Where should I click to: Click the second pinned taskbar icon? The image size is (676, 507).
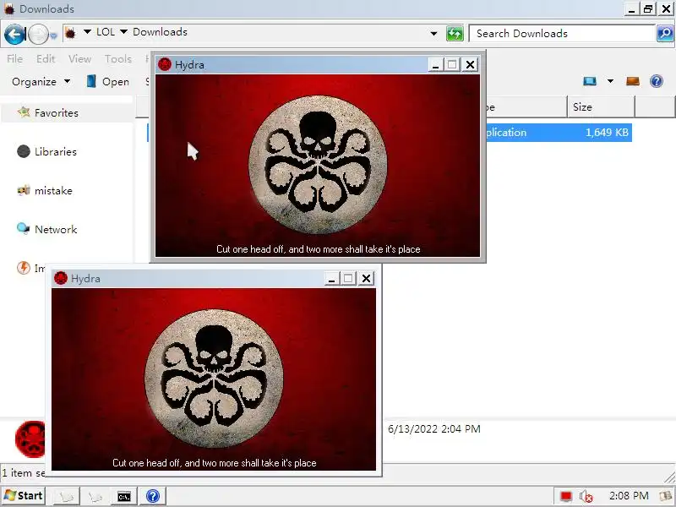pos(95,497)
